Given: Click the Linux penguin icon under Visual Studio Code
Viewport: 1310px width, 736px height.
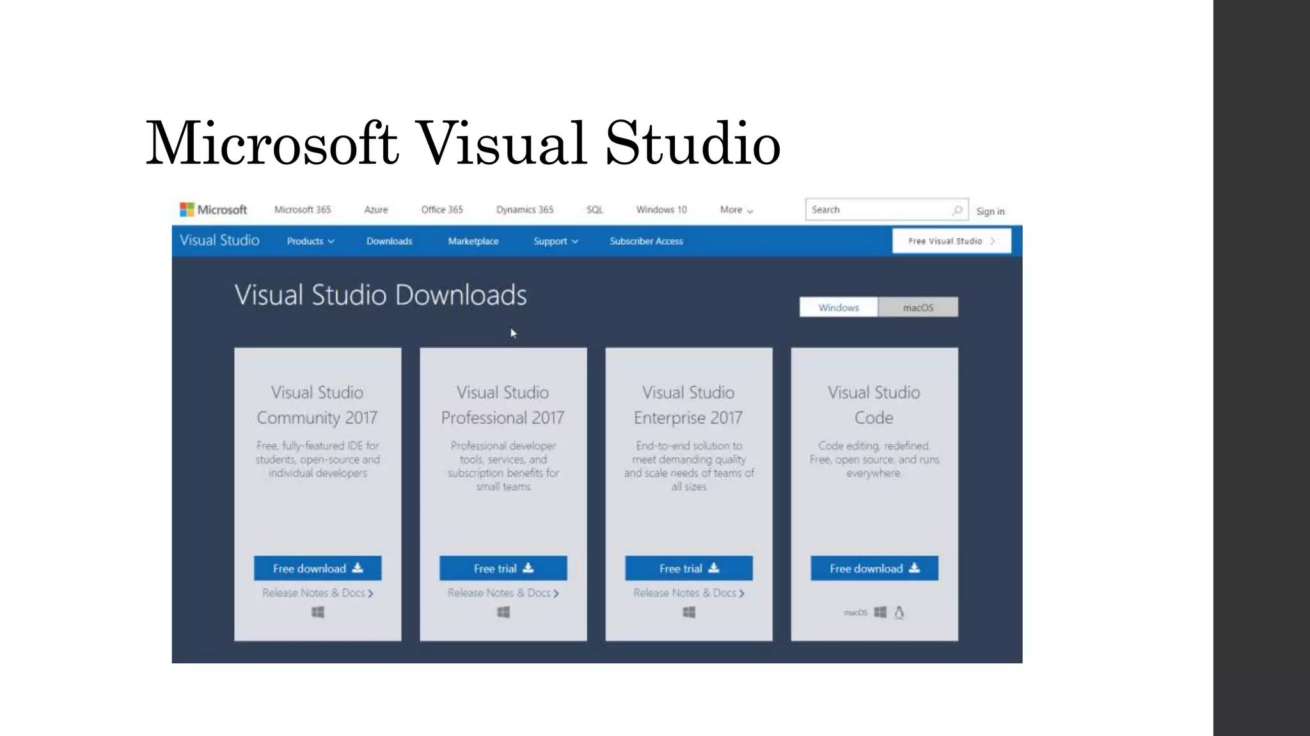Looking at the screenshot, I should pos(899,613).
